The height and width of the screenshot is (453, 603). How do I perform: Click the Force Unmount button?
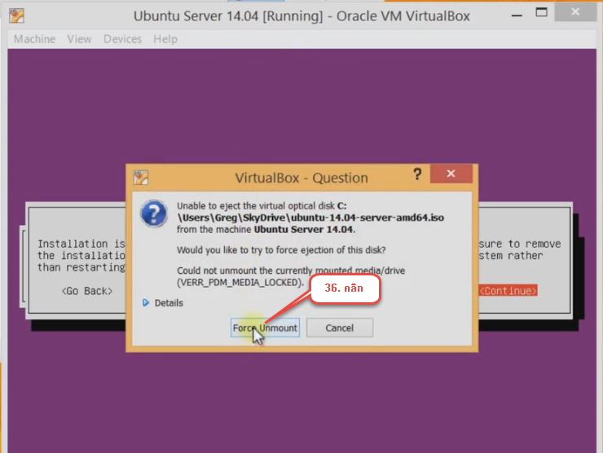[265, 328]
